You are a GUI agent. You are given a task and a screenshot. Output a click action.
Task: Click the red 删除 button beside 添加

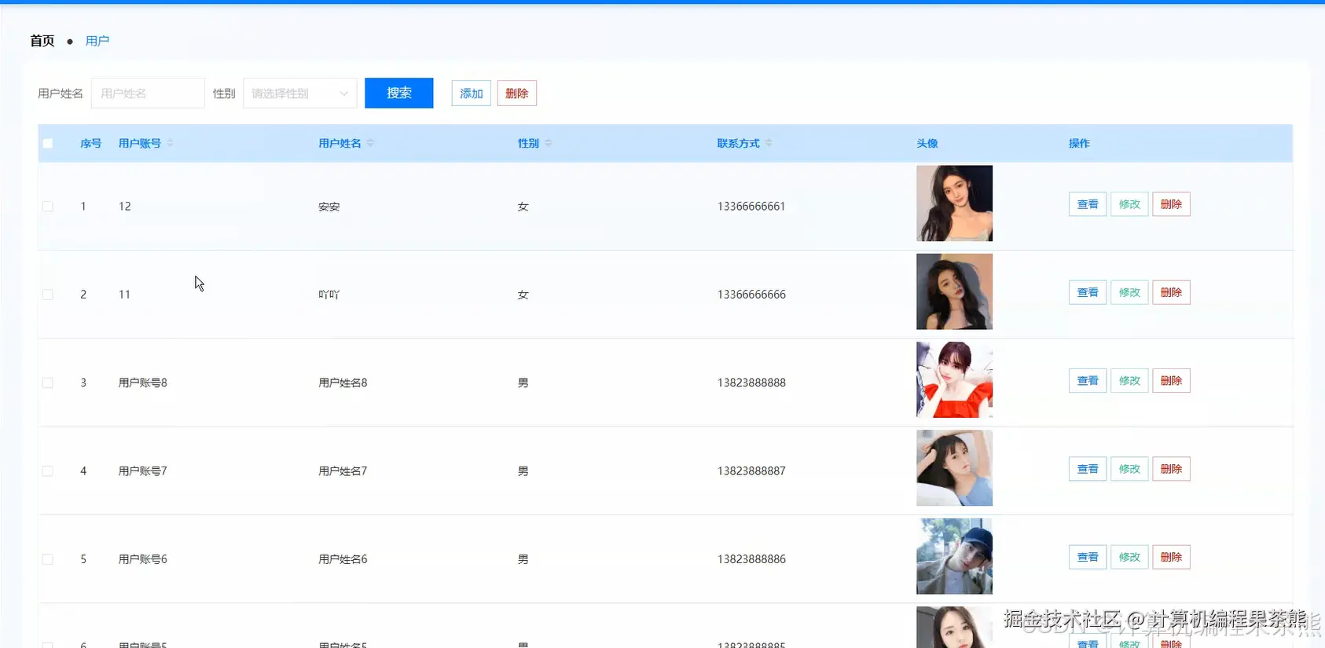click(517, 93)
